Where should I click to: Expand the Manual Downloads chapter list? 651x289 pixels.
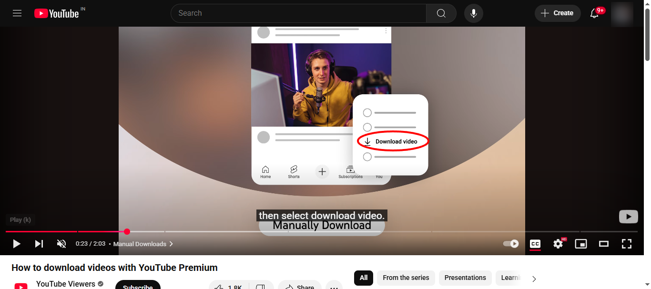click(143, 244)
